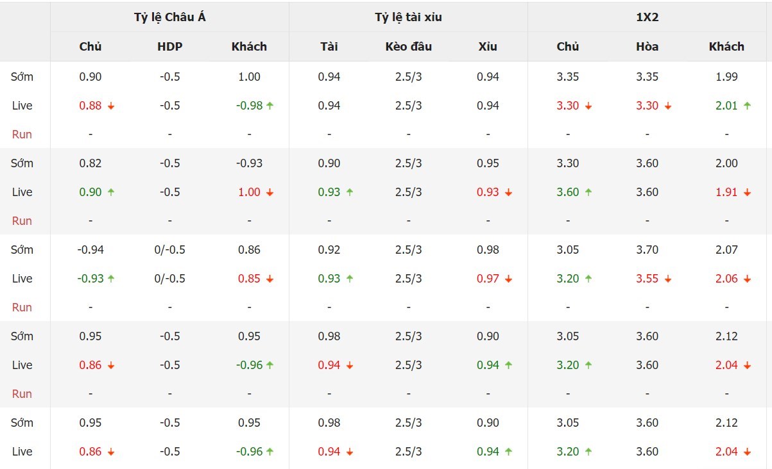Select the Tỷ lệ tài xỉu header
This screenshot has height=469, width=772.
point(408,17)
